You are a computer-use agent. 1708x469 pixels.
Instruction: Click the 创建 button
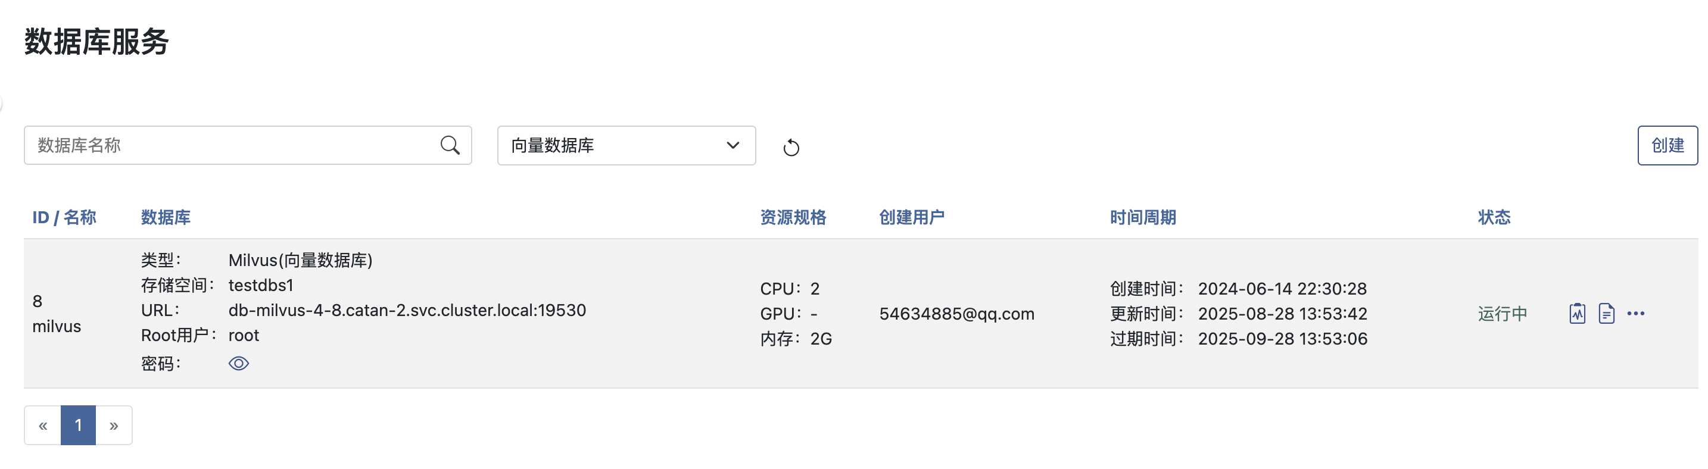(1667, 145)
